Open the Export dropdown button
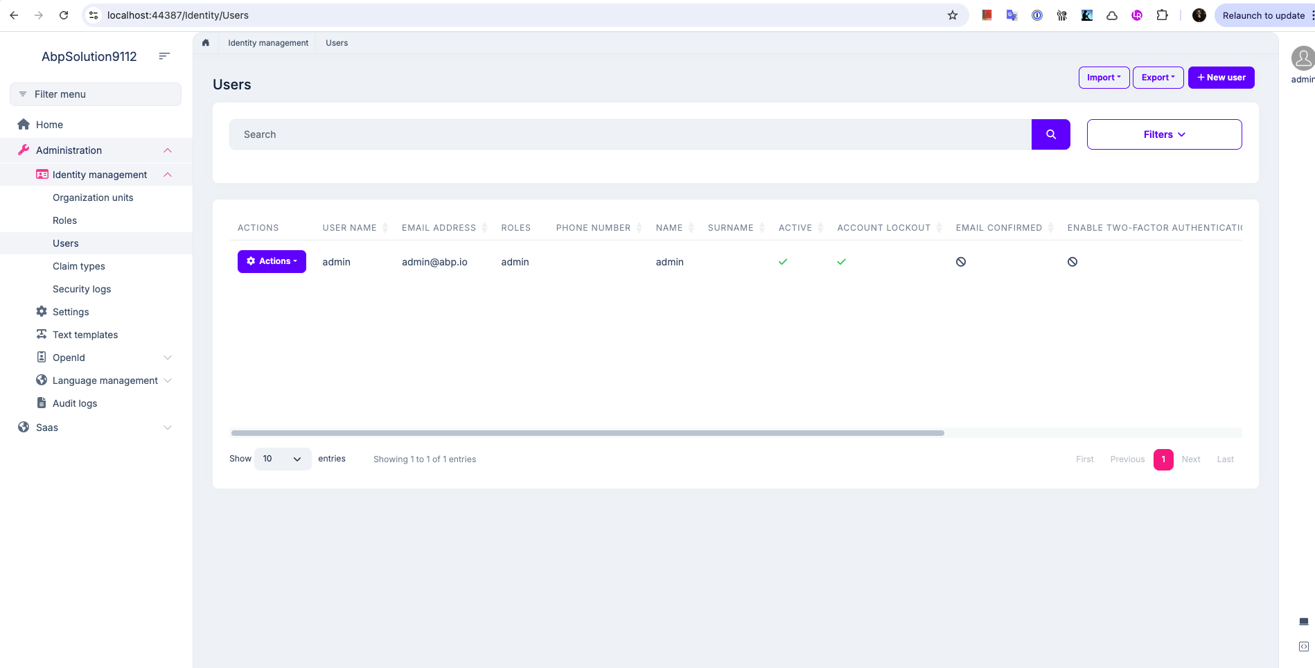This screenshot has width=1315, height=668. (1158, 78)
